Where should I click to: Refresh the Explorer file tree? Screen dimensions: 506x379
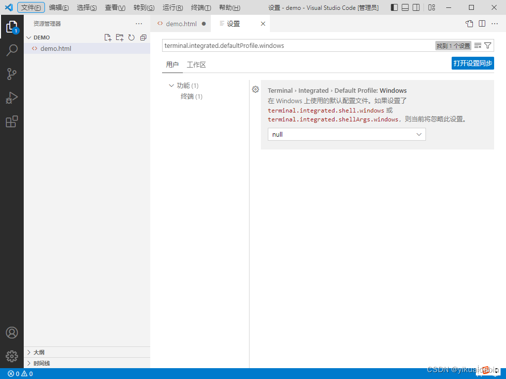(x=131, y=38)
